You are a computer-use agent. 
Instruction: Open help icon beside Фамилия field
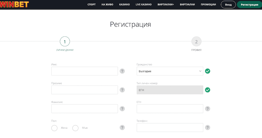coord(122,109)
